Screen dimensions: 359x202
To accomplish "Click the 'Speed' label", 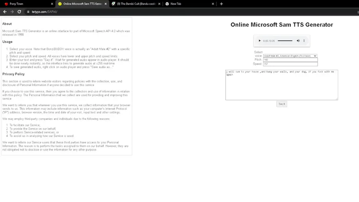I will pos(257,64).
